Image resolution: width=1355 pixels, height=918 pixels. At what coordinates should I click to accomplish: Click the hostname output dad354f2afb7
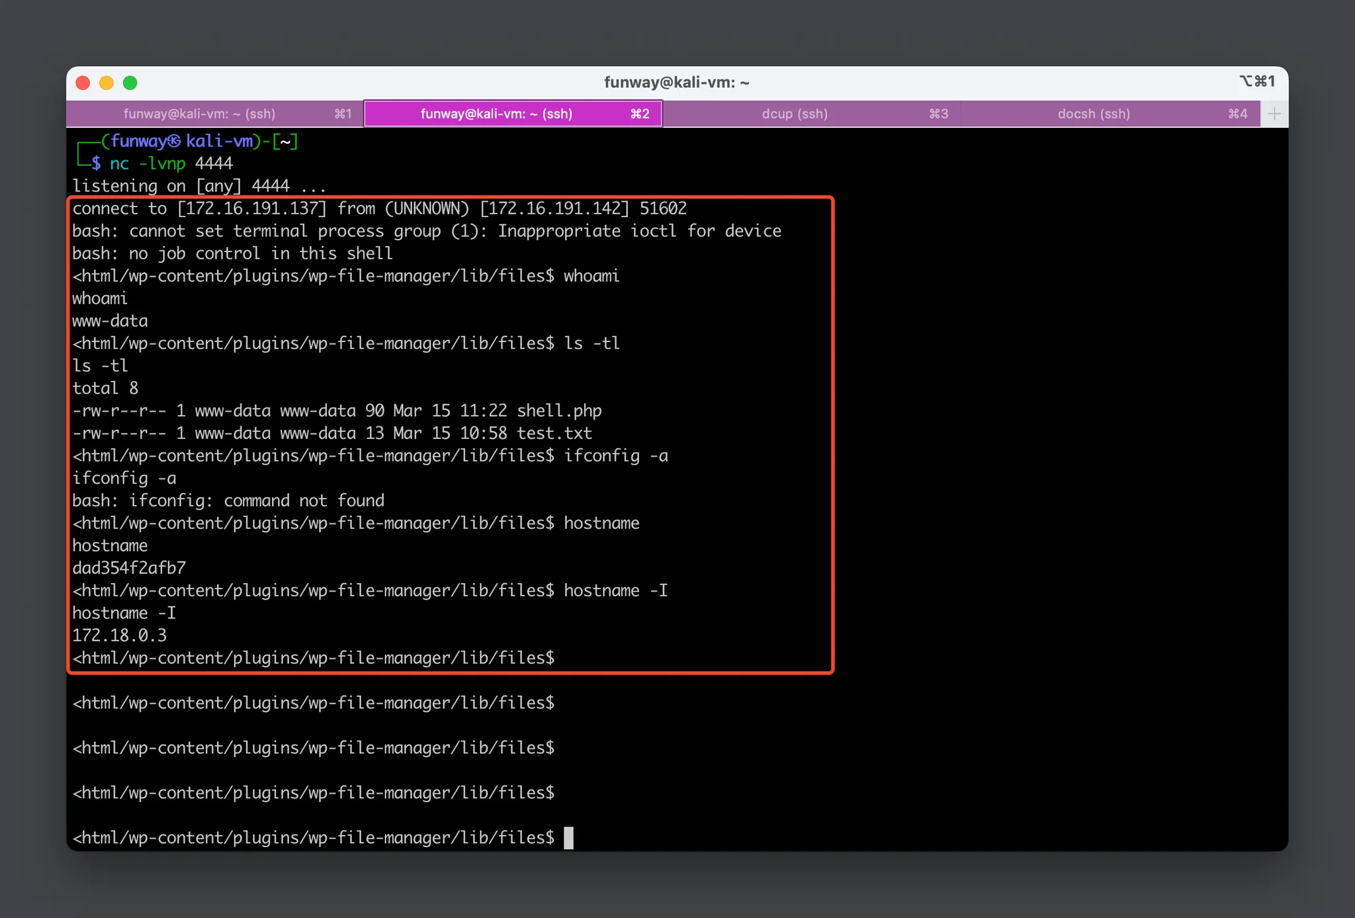pos(129,568)
